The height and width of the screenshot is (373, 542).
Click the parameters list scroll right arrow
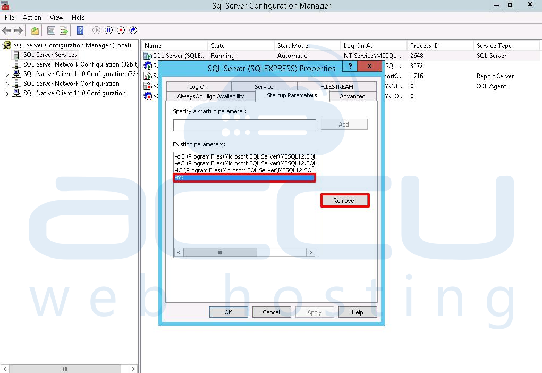pos(310,253)
